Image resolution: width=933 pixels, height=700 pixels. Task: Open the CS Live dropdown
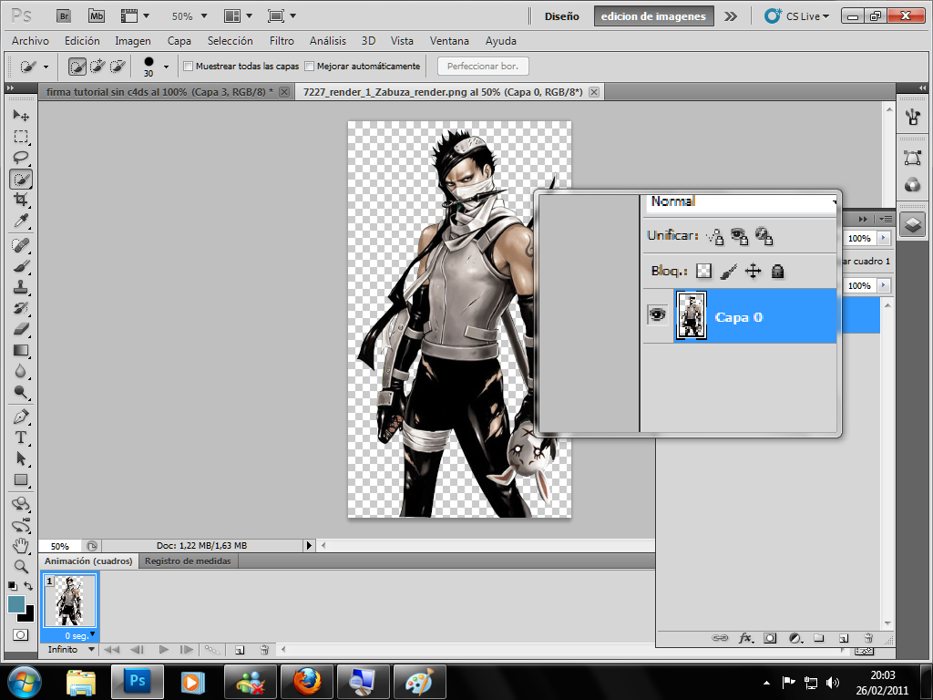click(x=796, y=16)
